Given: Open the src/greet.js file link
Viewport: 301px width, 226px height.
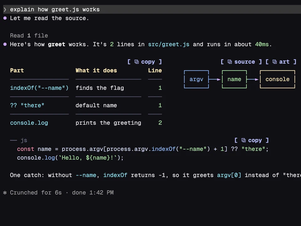Looking at the screenshot, I should 169,44.
